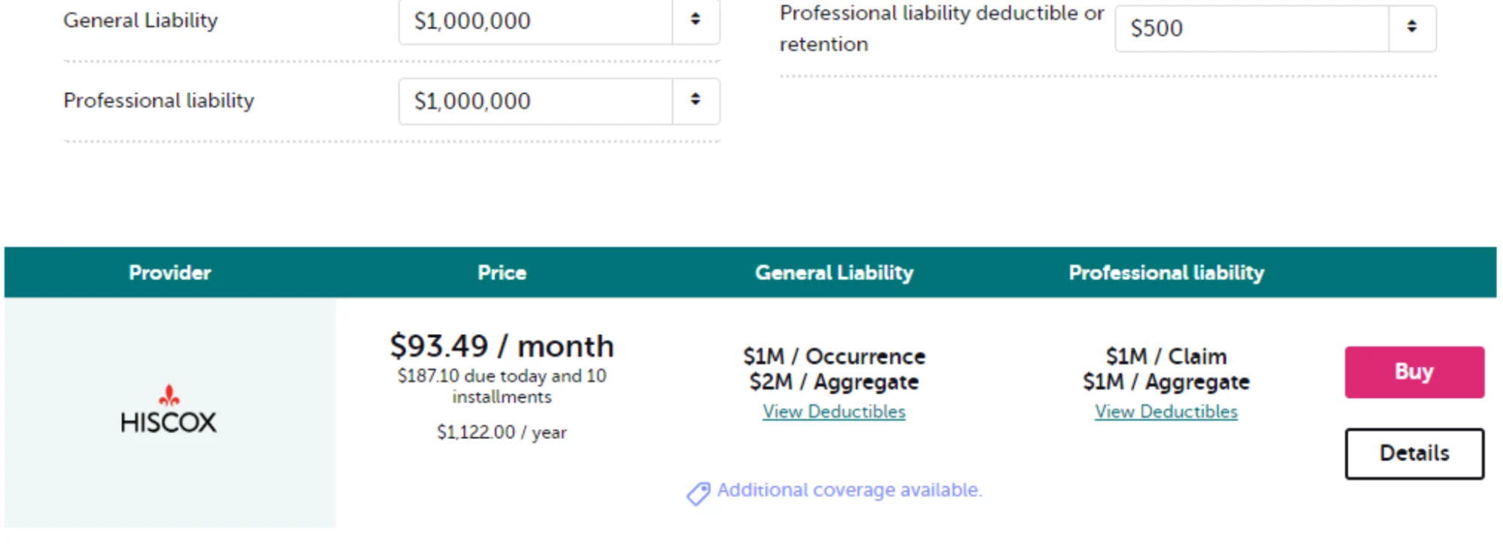The image size is (1503, 548).
Task: Click Professional liability deductible or retention label
Action: (x=941, y=29)
